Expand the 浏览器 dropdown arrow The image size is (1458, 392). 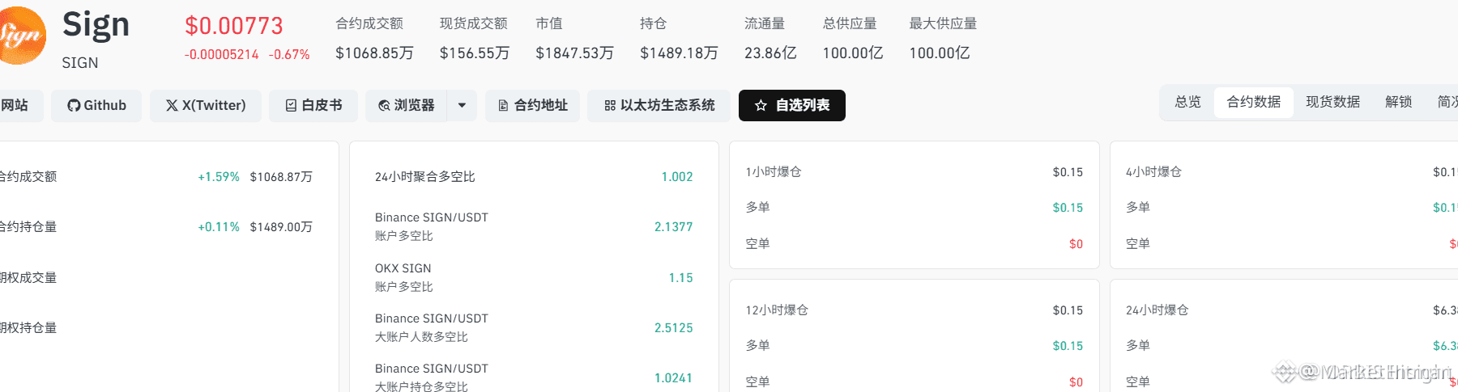click(462, 106)
